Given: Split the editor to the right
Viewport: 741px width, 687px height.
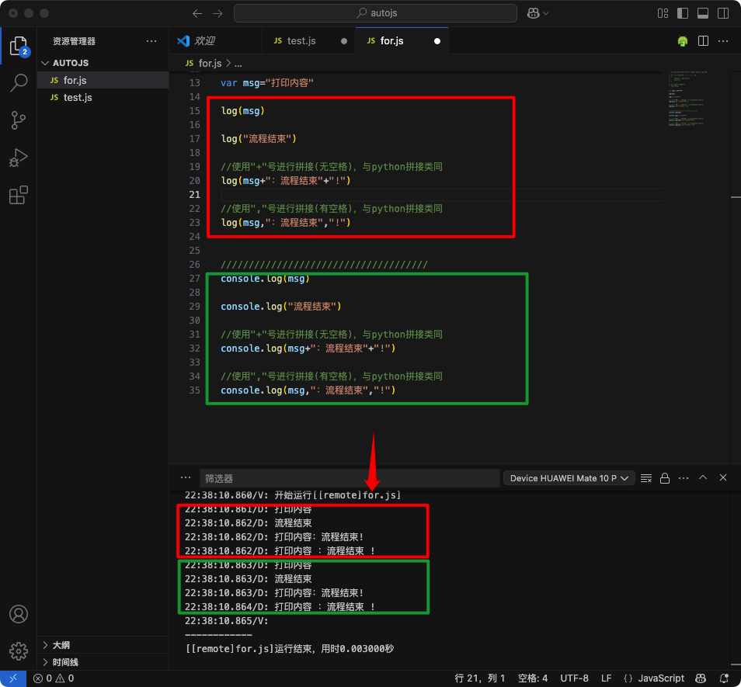Looking at the screenshot, I should point(703,41).
